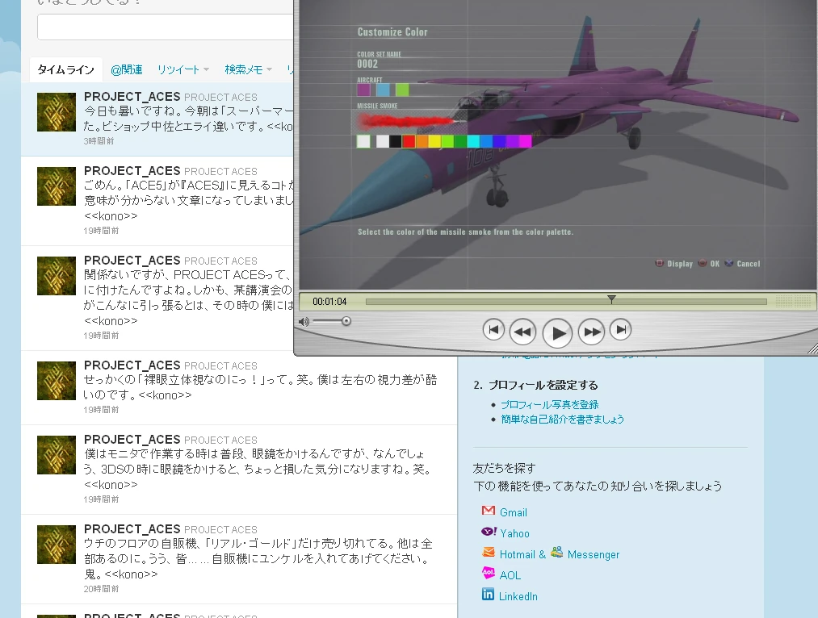Image resolution: width=818 pixels, height=618 pixels.
Task: Click the 3時間前 timestamp link
Action: coord(99,141)
